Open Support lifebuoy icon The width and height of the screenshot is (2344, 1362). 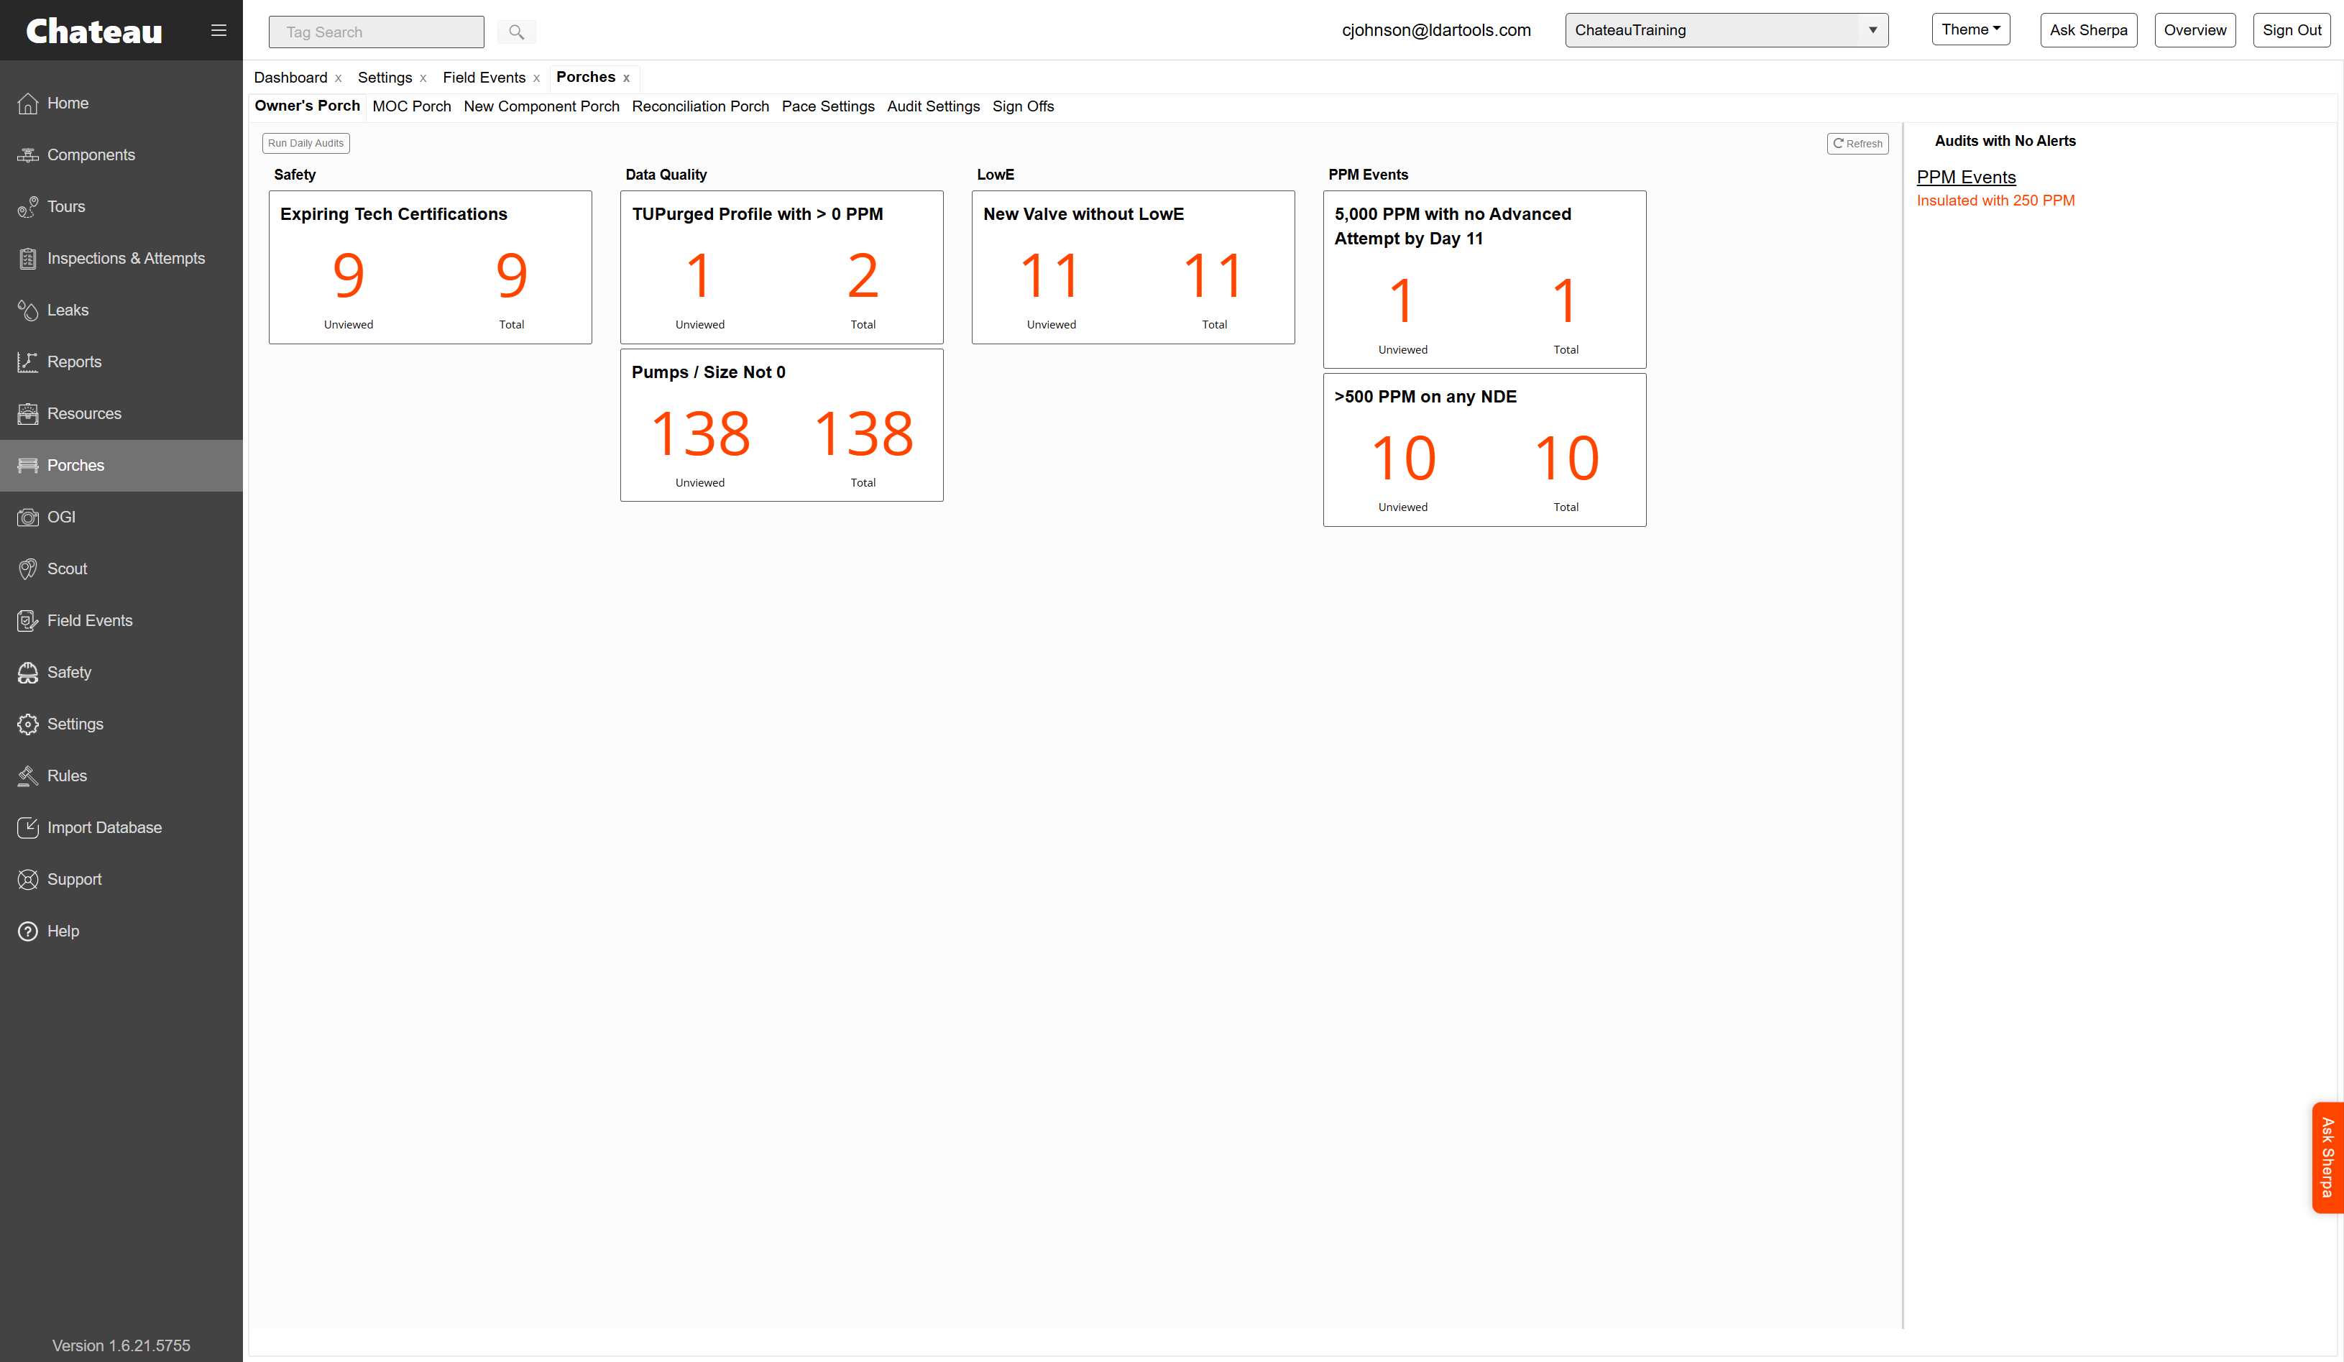point(28,879)
